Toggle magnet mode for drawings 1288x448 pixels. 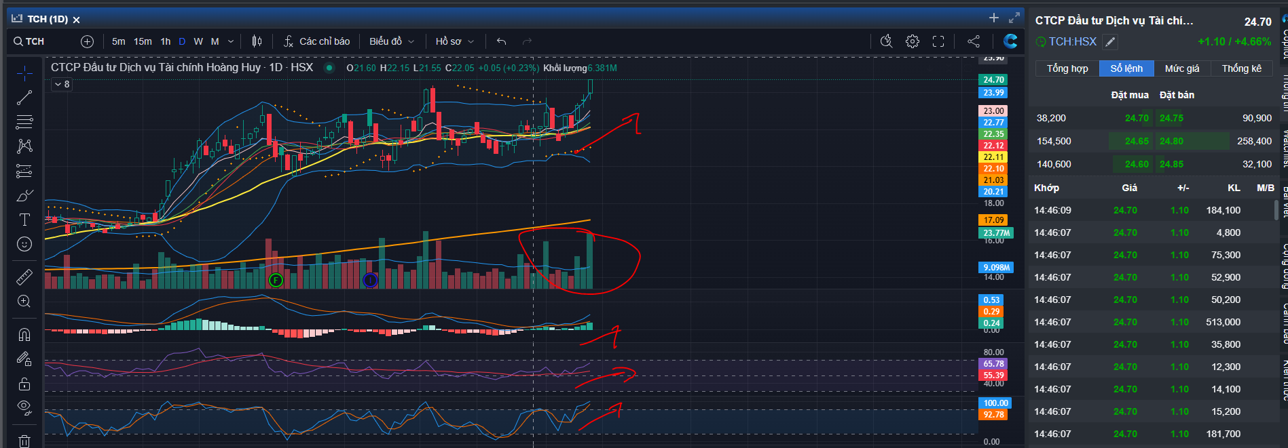24,334
